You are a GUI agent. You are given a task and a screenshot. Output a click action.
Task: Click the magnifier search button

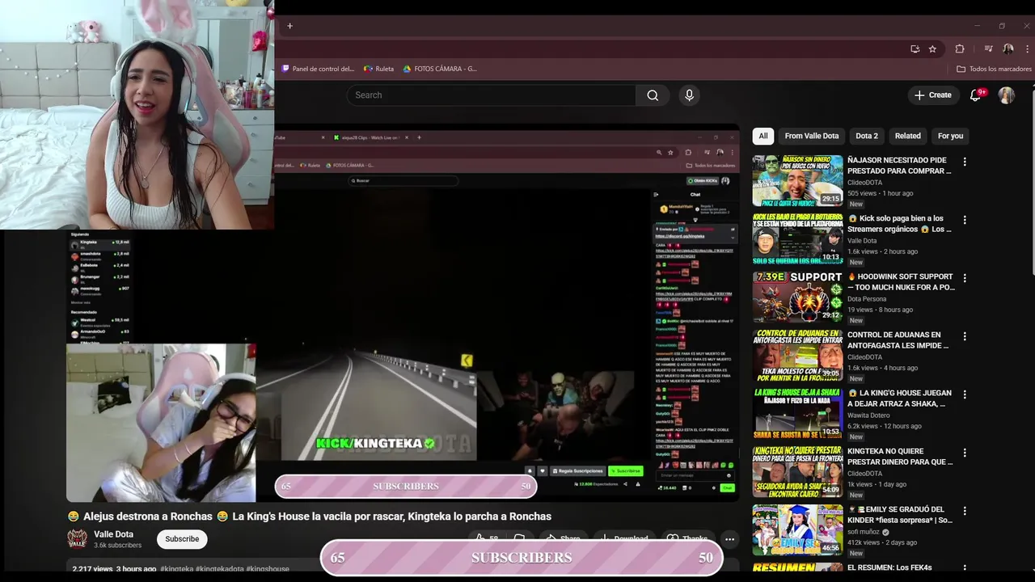click(x=653, y=95)
